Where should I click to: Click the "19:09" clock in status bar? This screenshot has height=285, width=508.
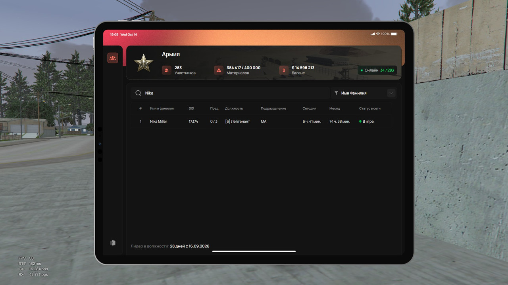pos(114,34)
